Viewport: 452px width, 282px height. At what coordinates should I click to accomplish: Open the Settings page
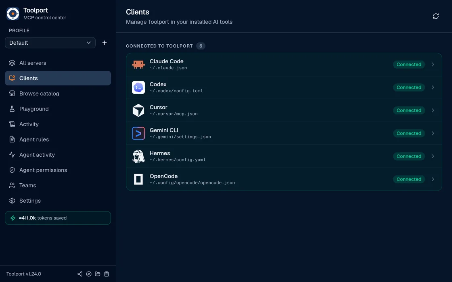click(x=58, y=201)
